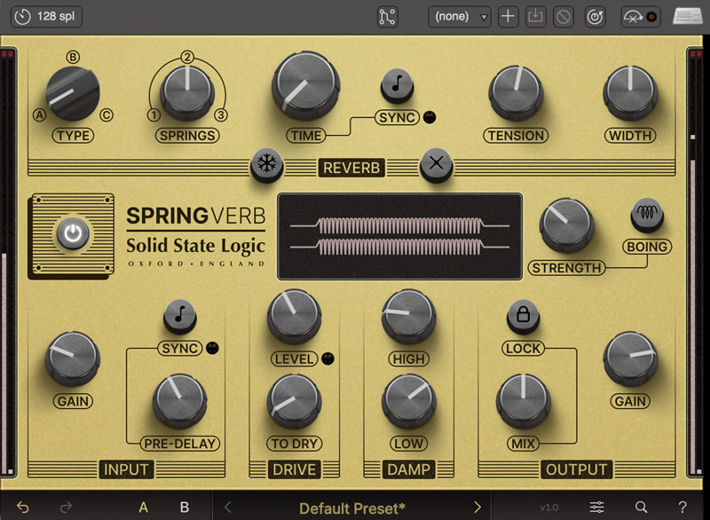Click the SPRINGS count knob
The height and width of the screenshot is (520, 710).
pos(187,92)
